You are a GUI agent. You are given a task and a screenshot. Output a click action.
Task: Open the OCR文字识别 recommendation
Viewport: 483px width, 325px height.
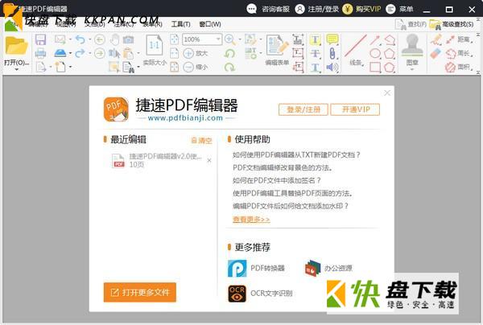pyautogui.click(x=260, y=294)
